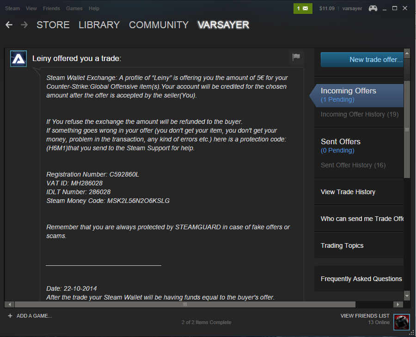
Task: Report the trade offer using the flag icon
Action: [x=296, y=57]
